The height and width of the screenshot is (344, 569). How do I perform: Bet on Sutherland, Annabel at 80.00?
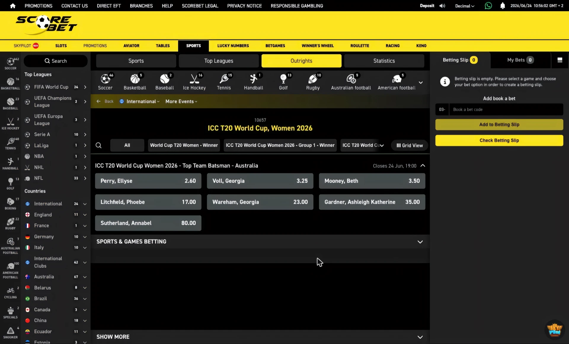[x=148, y=223]
